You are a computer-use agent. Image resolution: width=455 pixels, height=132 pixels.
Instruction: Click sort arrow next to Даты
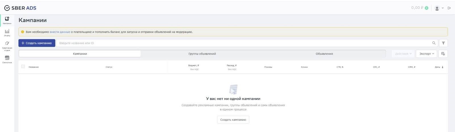pyautogui.click(x=442, y=67)
